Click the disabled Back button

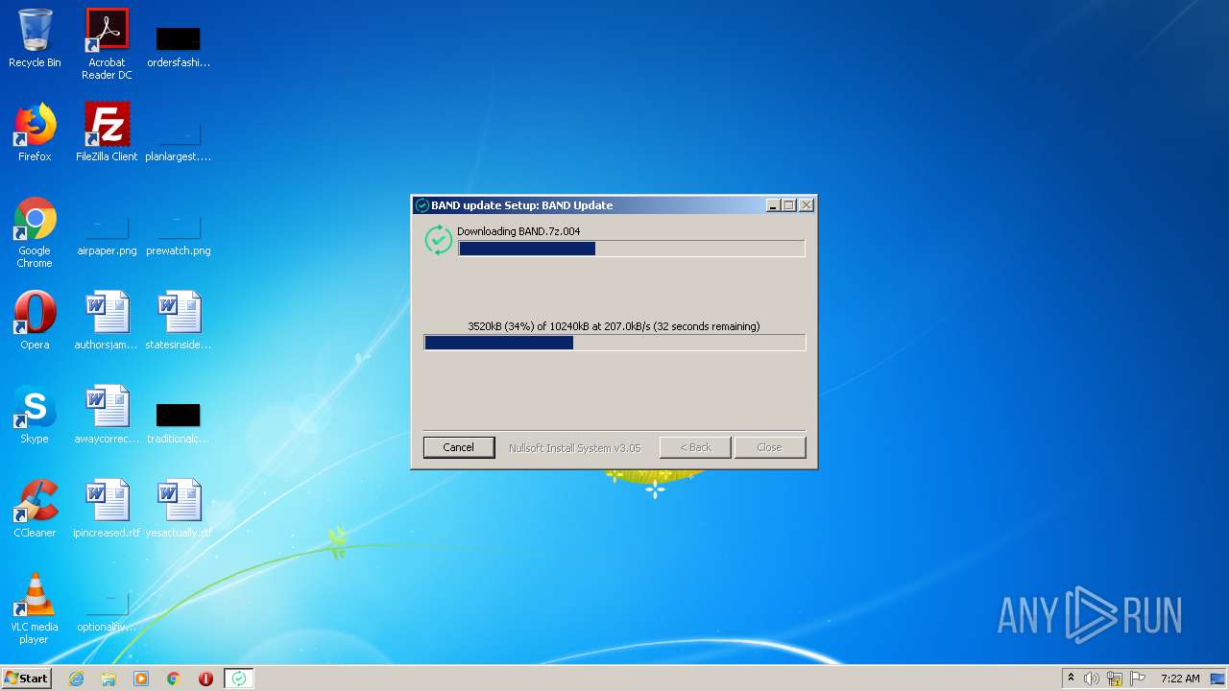695,447
